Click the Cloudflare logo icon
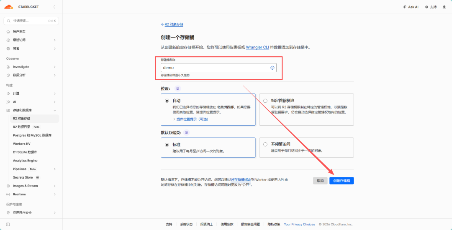Screen dimensions: 452x230 [x=9, y=7]
